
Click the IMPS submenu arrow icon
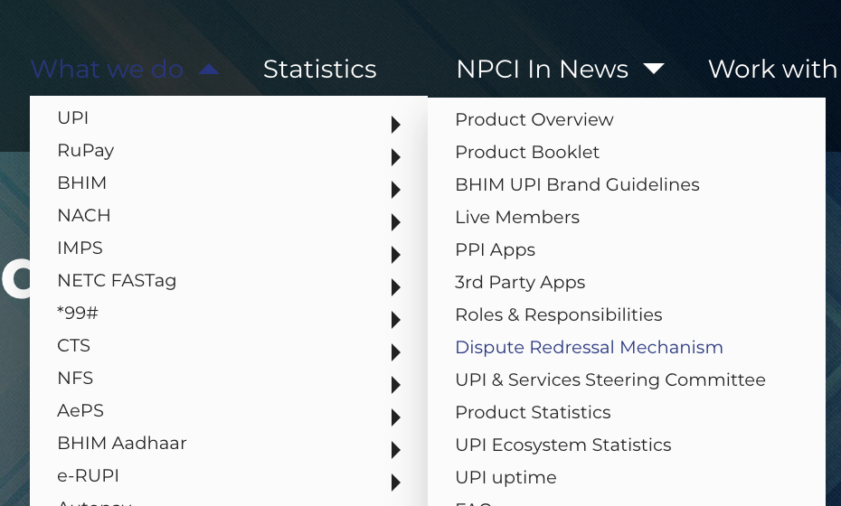tap(395, 255)
